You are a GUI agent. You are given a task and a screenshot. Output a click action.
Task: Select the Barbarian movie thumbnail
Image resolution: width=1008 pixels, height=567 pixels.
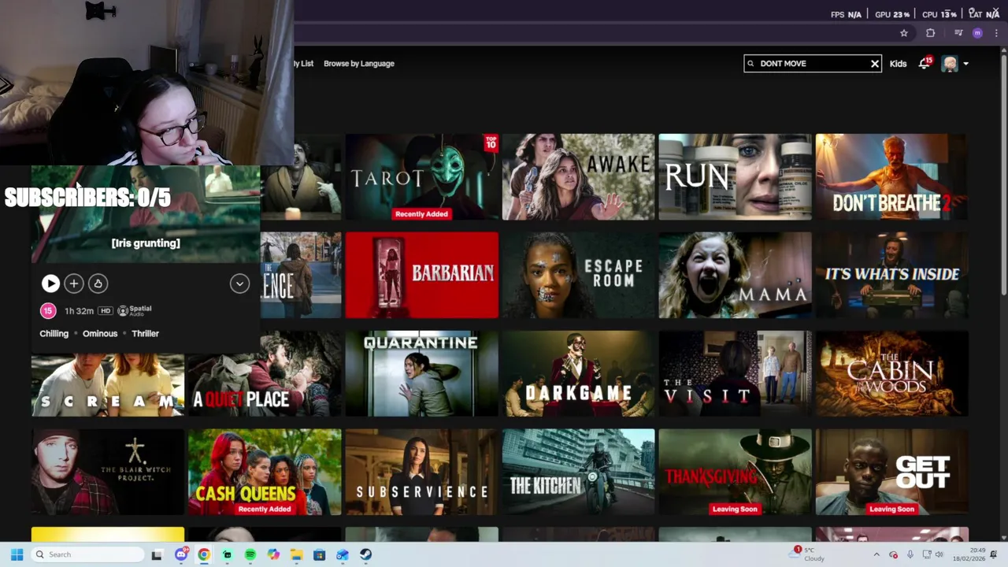click(421, 275)
